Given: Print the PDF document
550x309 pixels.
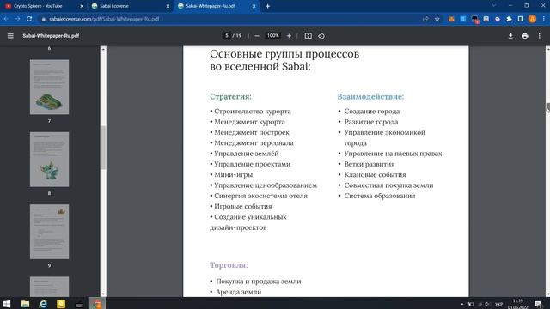Looking at the screenshot, I should tap(525, 36).
